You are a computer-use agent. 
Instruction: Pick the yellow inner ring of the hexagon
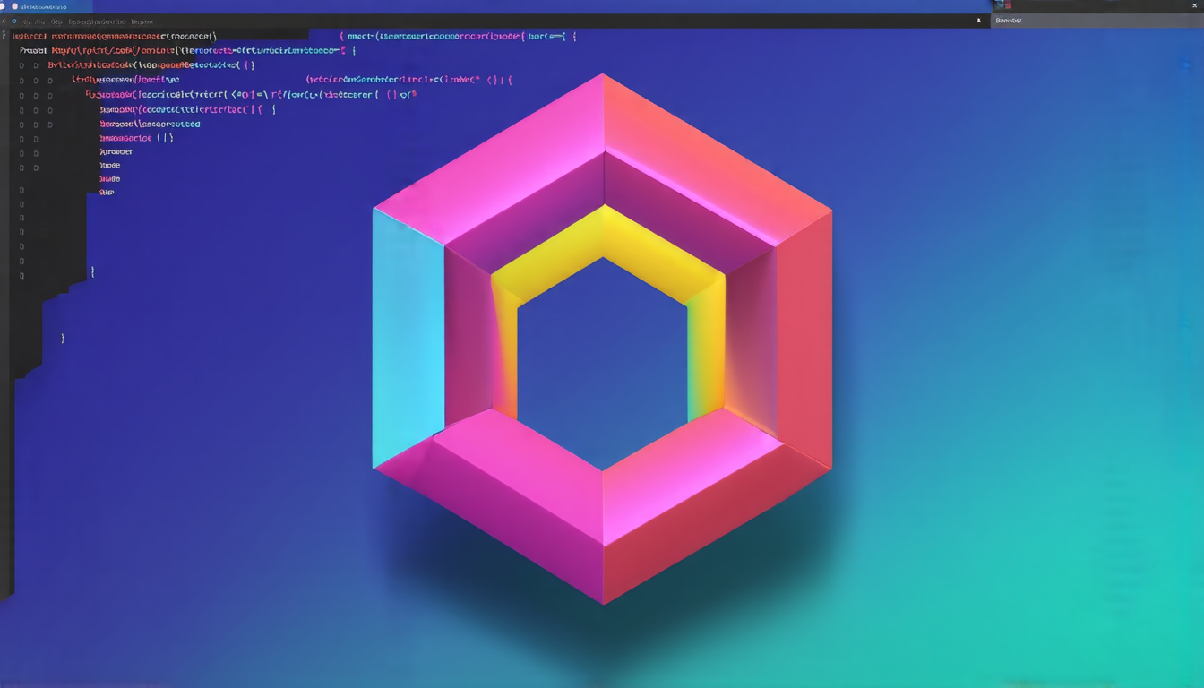(x=603, y=233)
